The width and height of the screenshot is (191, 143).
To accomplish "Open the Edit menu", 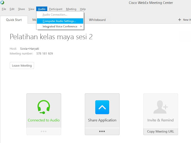I will [x=12, y=9].
